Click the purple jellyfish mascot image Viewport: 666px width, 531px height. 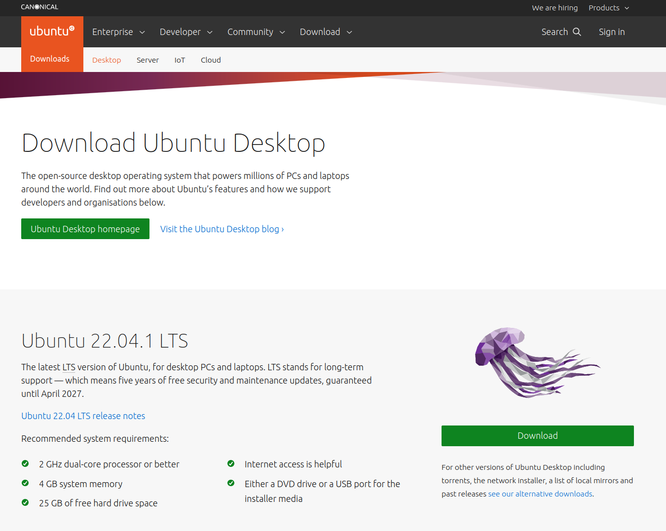click(537, 362)
